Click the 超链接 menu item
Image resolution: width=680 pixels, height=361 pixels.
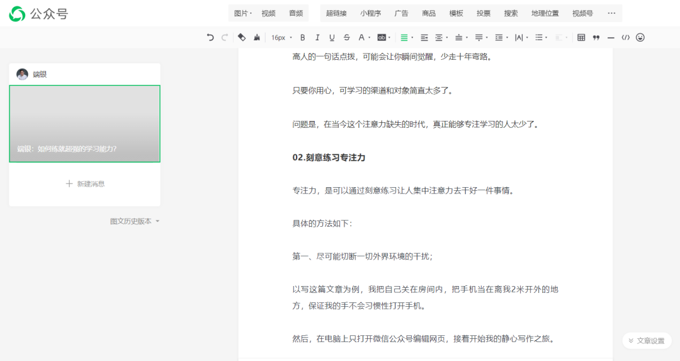336,13
